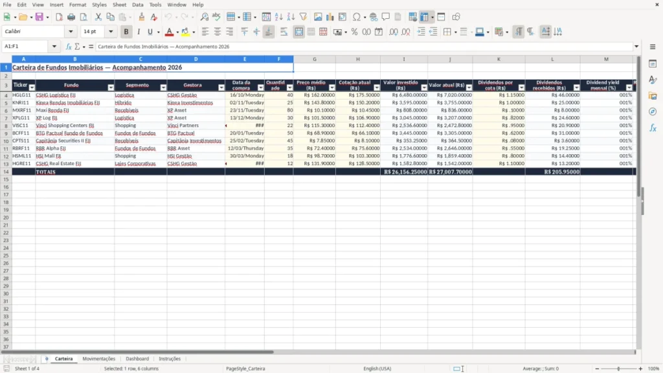Toggle Bold formatting

pos(126,32)
